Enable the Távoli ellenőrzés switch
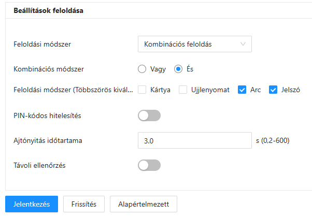This screenshot has height=218, width=312. coord(149,165)
